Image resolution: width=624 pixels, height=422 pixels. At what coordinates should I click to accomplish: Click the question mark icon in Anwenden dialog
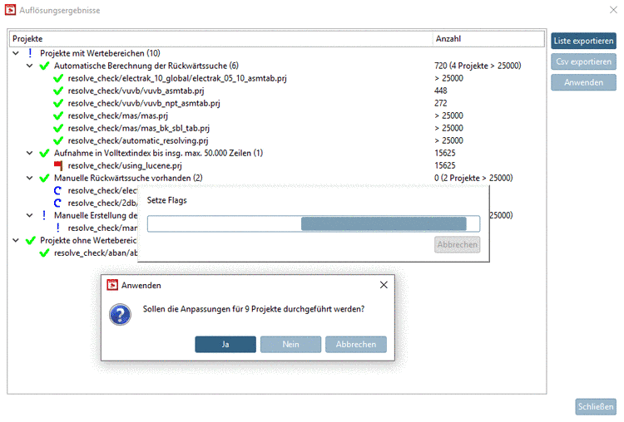(x=120, y=315)
